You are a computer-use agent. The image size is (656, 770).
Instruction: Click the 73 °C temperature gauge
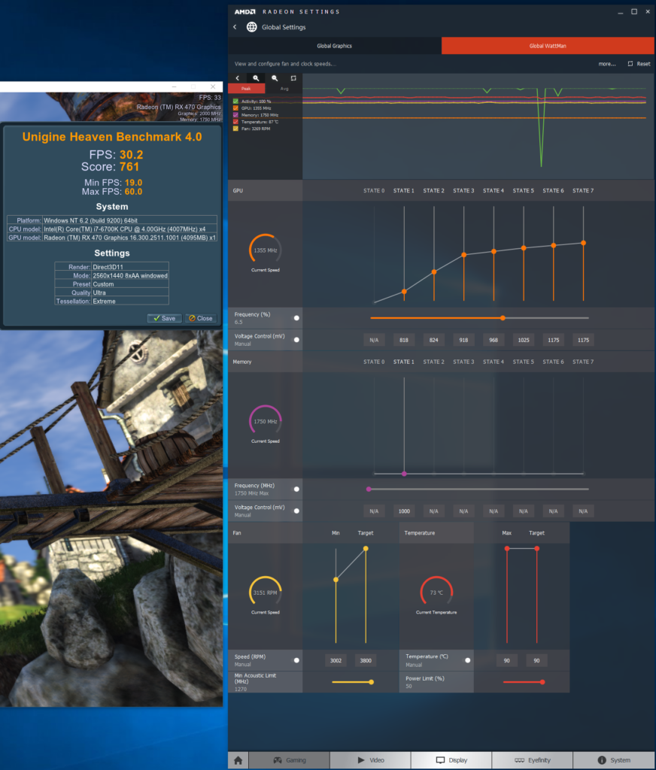(x=436, y=593)
